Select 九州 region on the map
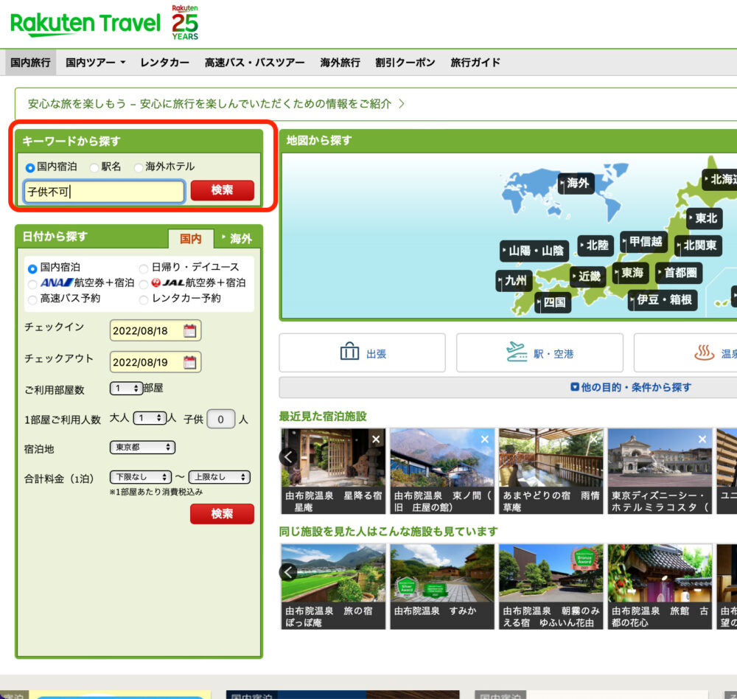This screenshot has width=737, height=699. pos(514,281)
